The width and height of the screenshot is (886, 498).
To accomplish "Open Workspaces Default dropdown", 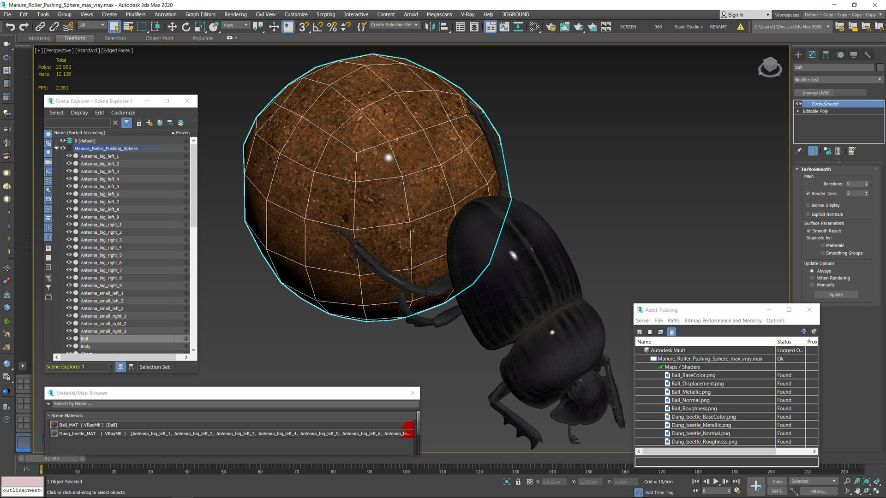I will (x=843, y=15).
